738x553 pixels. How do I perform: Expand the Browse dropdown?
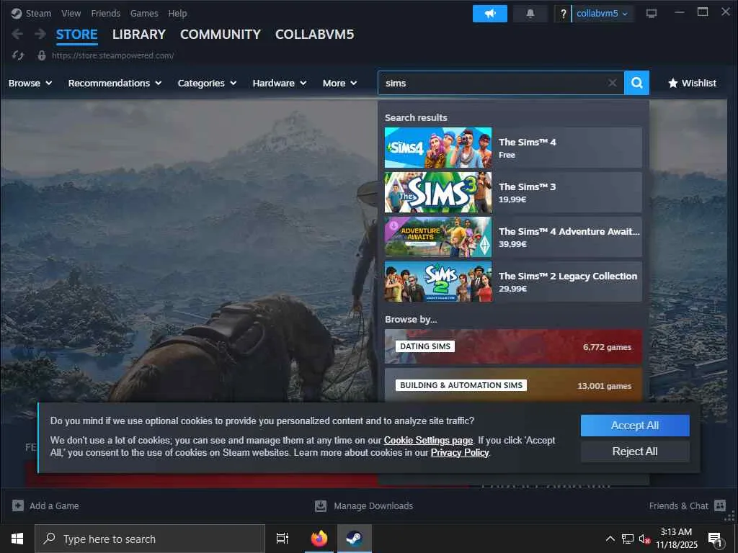coord(30,83)
